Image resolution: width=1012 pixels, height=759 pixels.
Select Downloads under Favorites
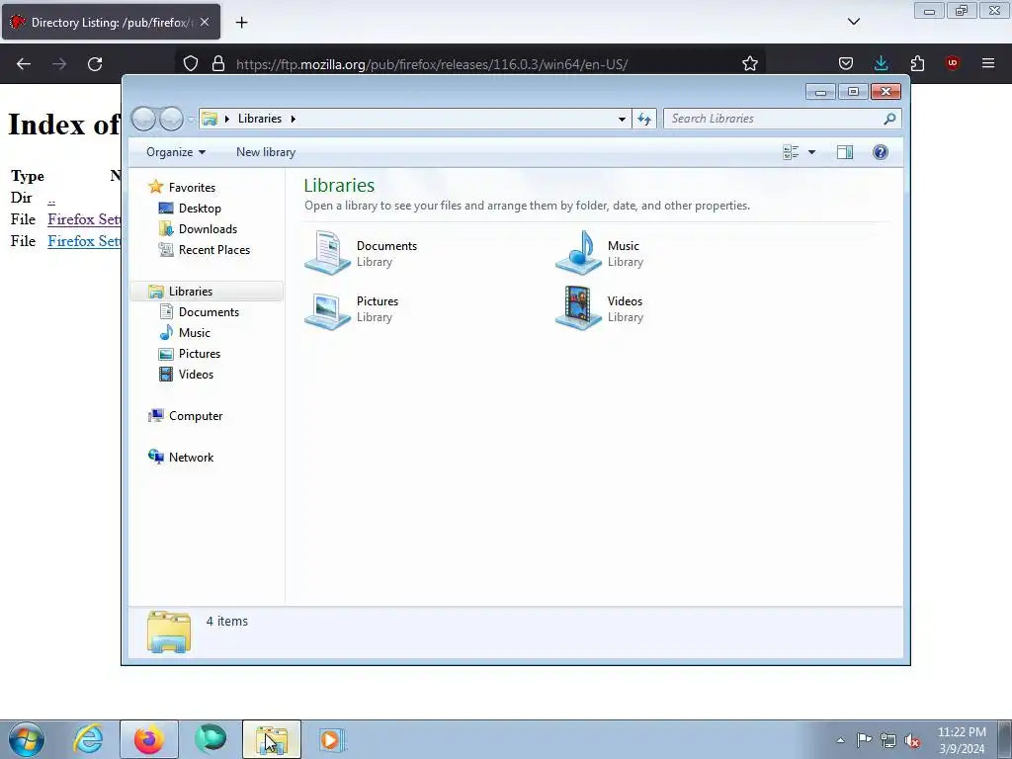[x=208, y=229]
